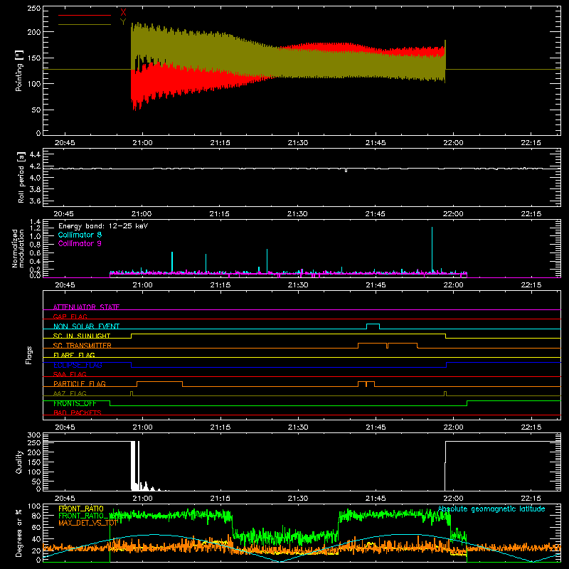Click the yellow FRONT_RATIO legend entry
The width and height of the screenshot is (569, 569).
coord(81,509)
